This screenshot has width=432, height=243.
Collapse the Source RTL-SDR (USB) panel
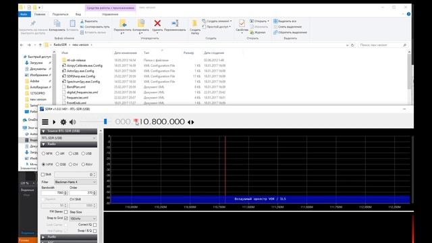43,131
